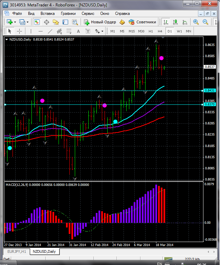Switch to H4 timeframe
Image resolution: width=220 pixels, height=265 pixels.
(160, 31)
